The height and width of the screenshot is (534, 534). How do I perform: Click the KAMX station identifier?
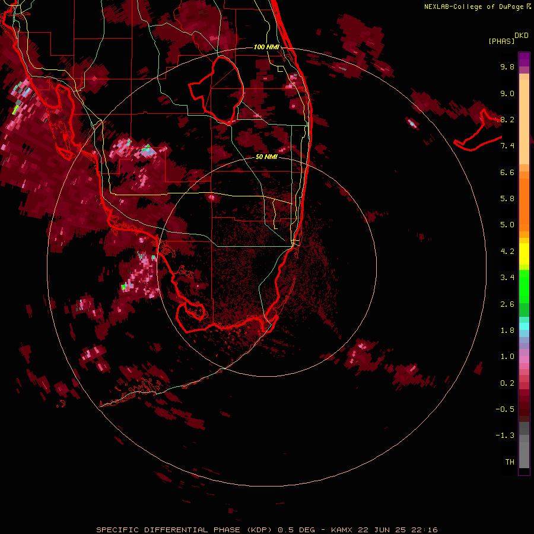tap(342, 530)
